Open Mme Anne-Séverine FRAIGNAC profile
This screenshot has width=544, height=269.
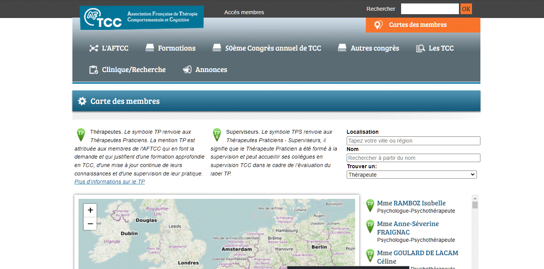pyautogui.click(x=408, y=228)
